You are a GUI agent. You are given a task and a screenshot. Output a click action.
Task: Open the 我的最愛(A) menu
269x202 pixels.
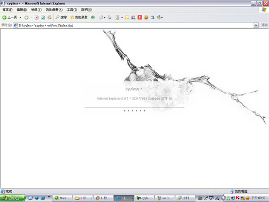[54, 10]
